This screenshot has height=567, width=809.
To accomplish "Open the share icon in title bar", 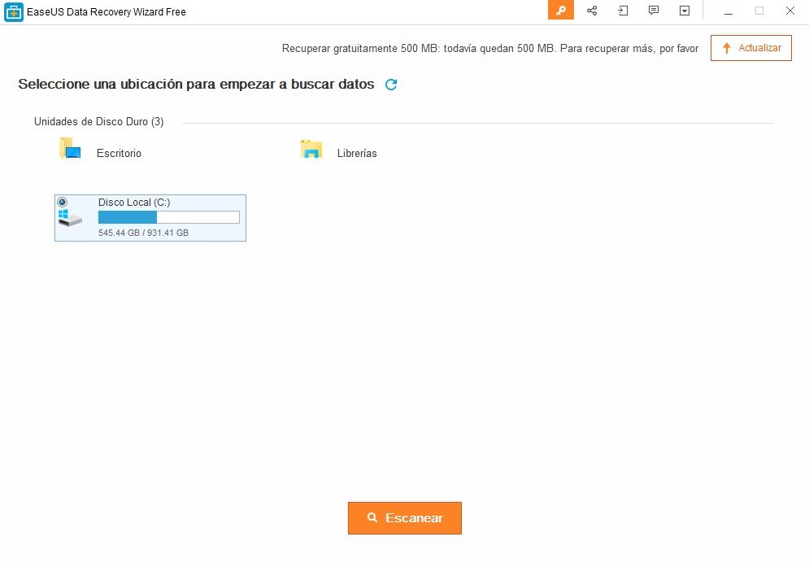I will pos(592,11).
